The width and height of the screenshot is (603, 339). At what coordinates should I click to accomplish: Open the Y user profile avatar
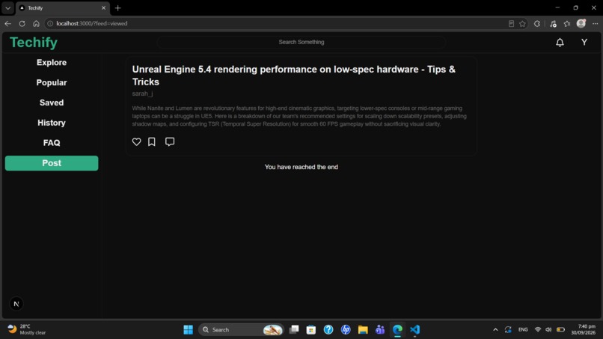[x=584, y=43]
